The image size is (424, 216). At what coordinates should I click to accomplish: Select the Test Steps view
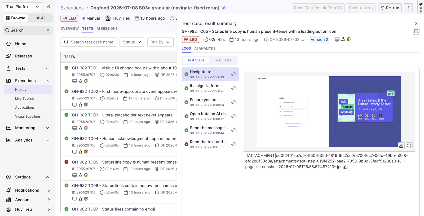click(x=196, y=60)
